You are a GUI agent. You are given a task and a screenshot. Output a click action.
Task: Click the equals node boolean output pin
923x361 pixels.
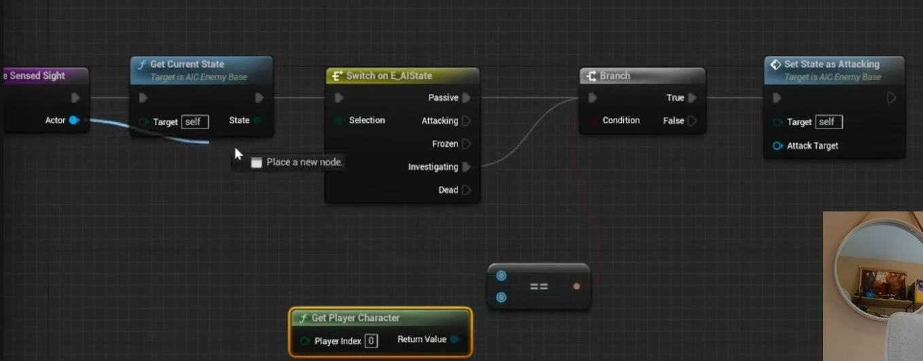[x=576, y=286]
